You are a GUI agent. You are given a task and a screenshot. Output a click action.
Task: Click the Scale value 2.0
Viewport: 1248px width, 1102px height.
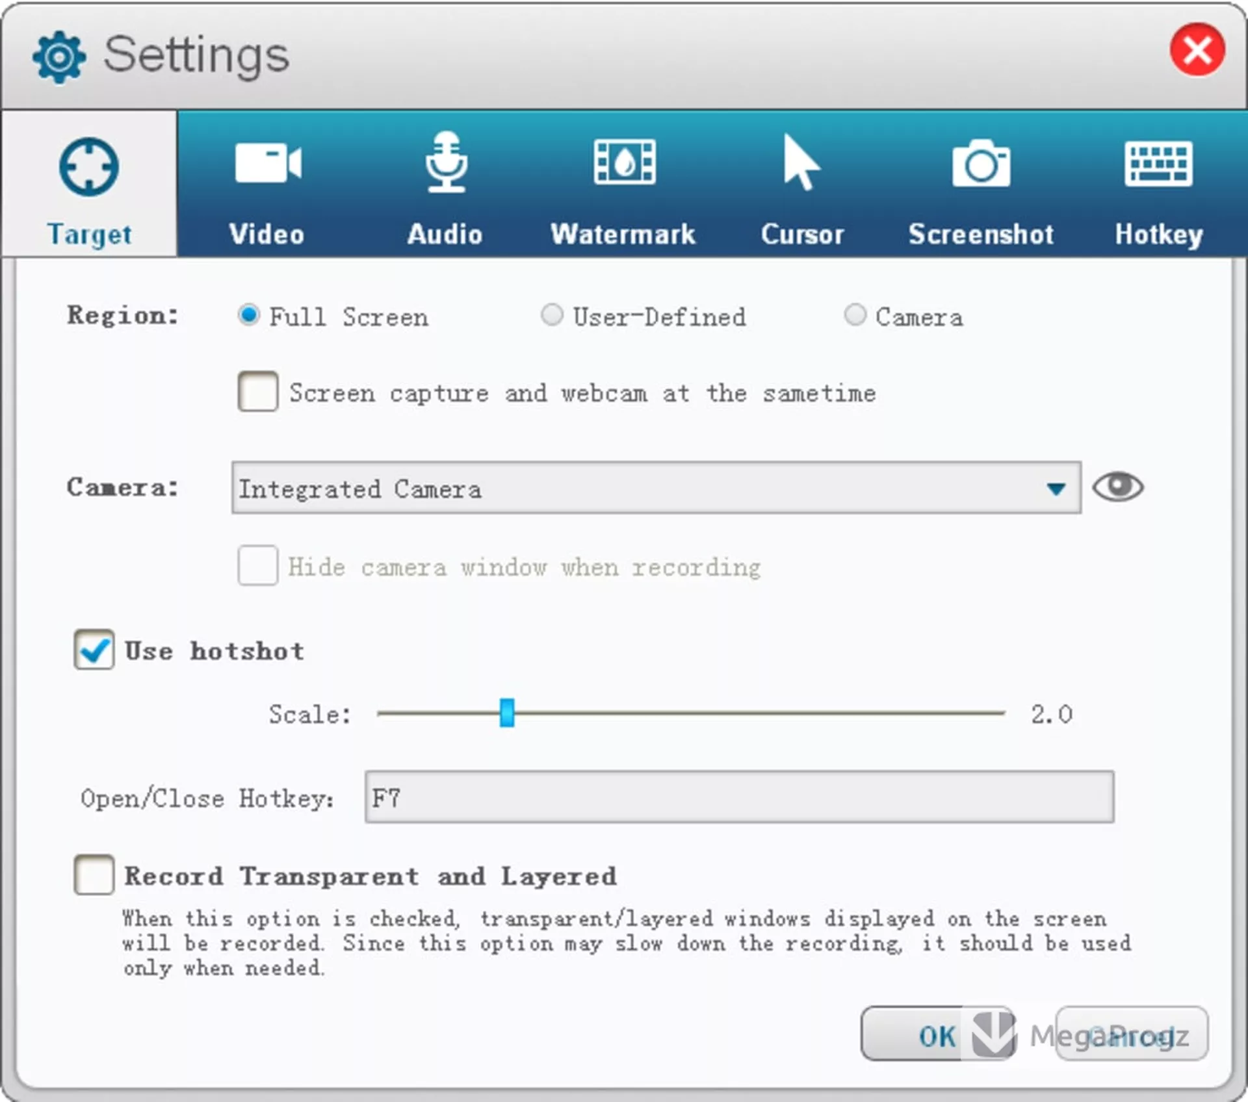click(x=1052, y=714)
